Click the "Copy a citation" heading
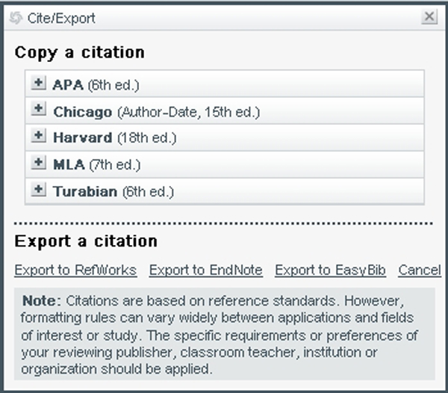 click(x=79, y=53)
